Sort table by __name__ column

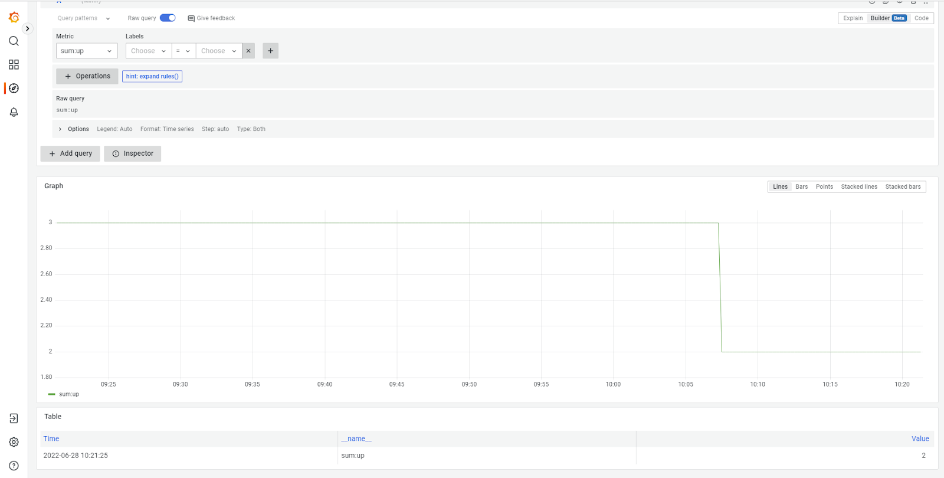pos(356,438)
